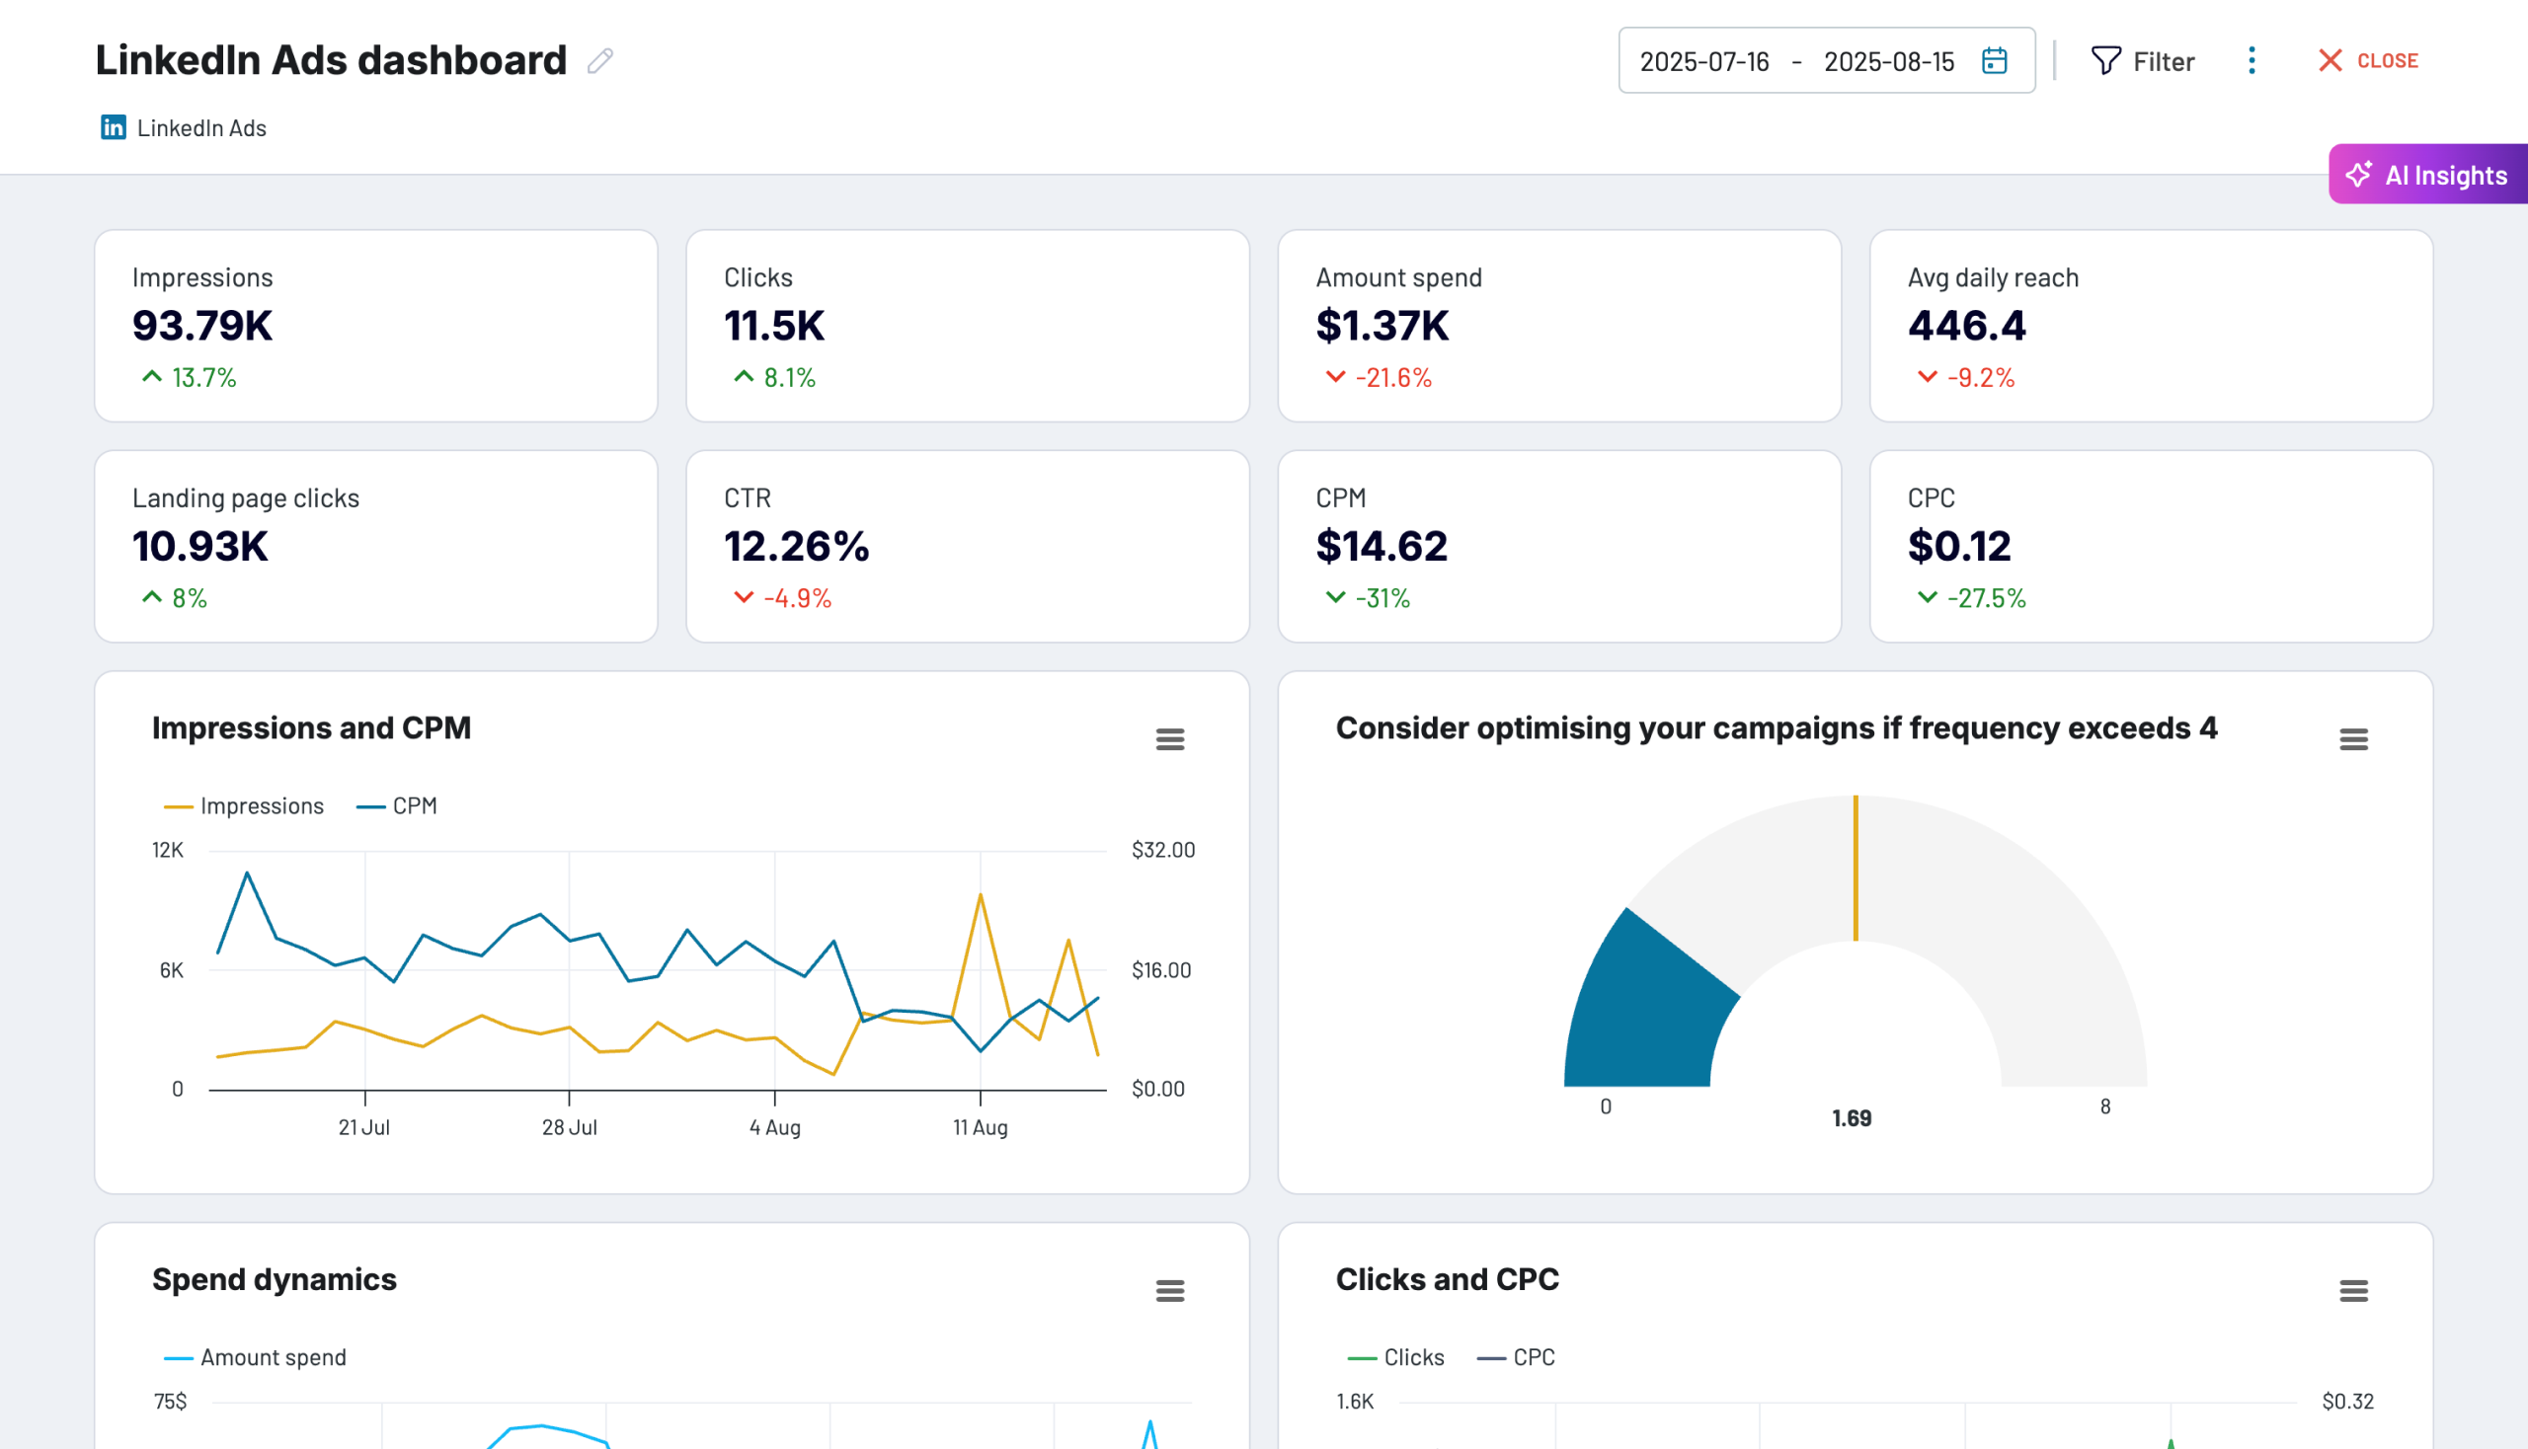Open the three-dot options menu
This screenshot has height=1449, width=2528.
coord(2251,61)
